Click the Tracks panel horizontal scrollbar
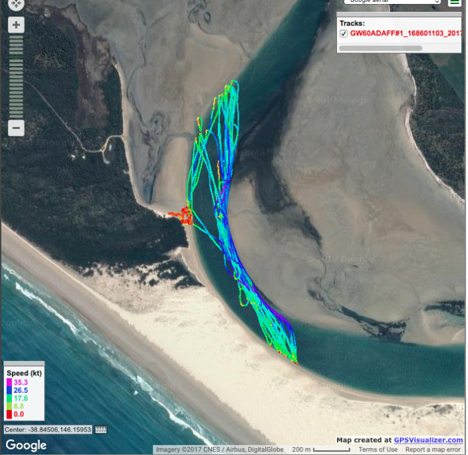 (x=380, y=48)
